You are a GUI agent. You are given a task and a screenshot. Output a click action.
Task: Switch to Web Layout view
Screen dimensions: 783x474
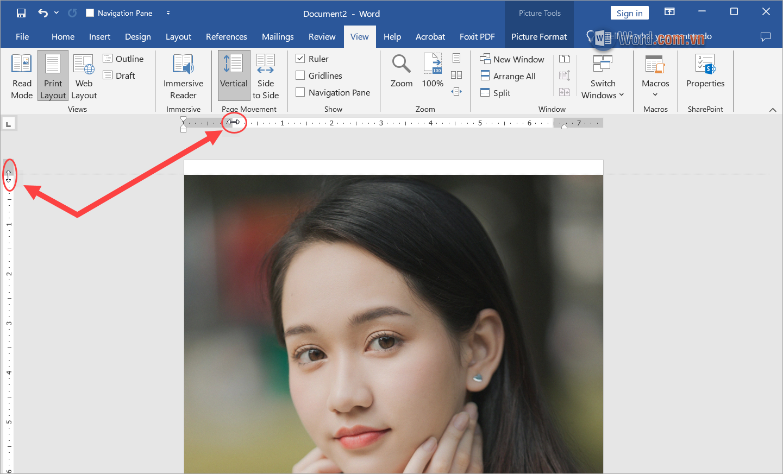pos(84,77)
